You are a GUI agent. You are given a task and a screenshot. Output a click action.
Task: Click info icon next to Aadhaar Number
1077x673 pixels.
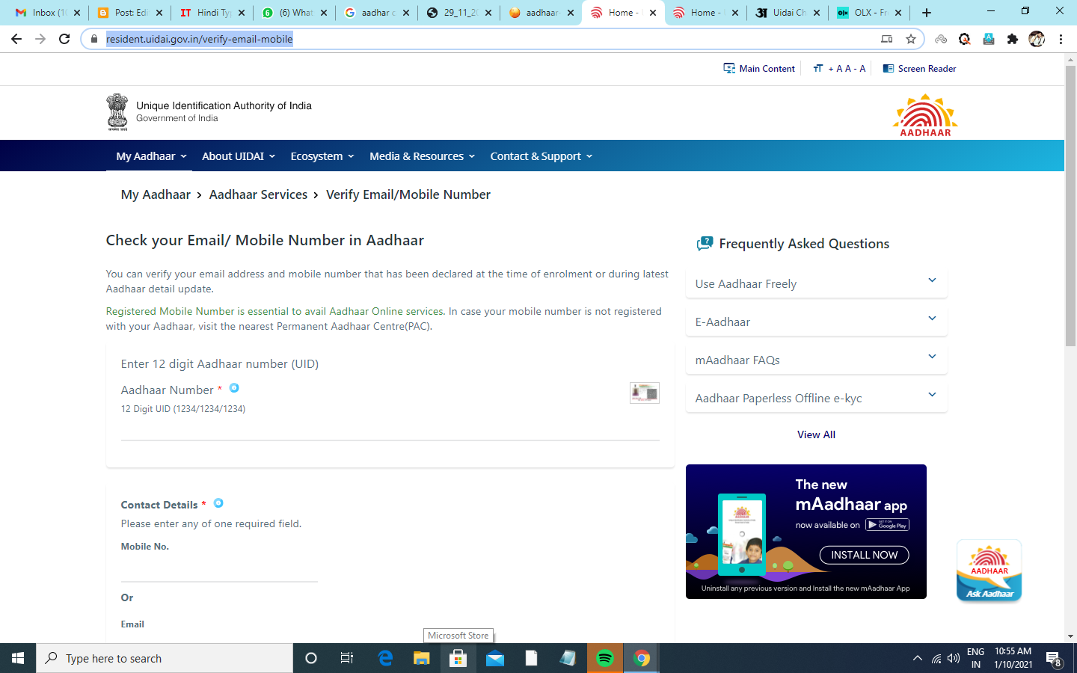click(x=234, y=387)
